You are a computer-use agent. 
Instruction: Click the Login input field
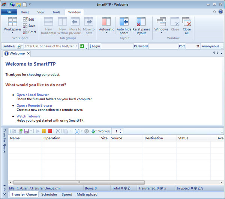tap(117, 46)
